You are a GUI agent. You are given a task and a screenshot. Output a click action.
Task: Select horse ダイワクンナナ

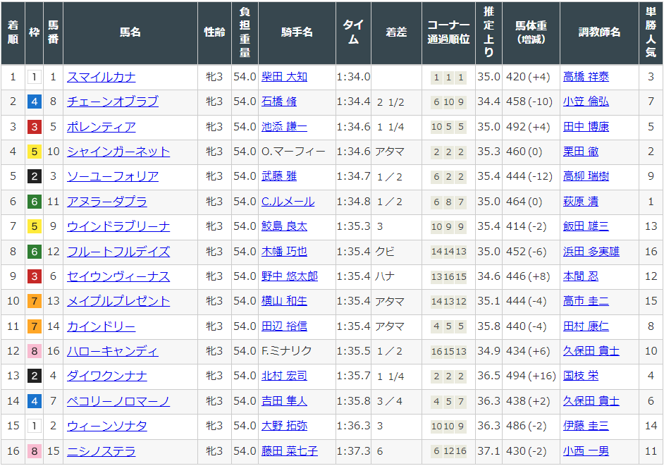106,376
